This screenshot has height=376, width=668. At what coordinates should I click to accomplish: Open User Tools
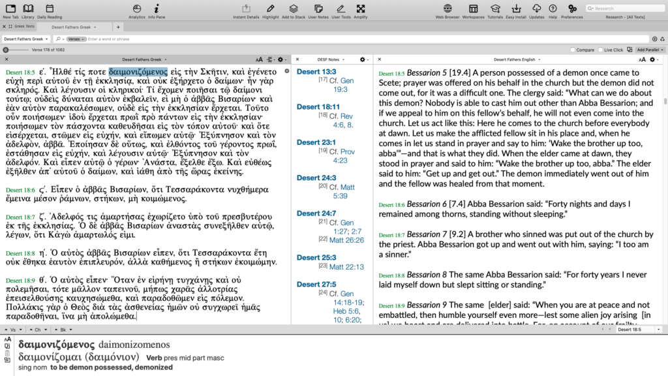click(x=341, y=11)
